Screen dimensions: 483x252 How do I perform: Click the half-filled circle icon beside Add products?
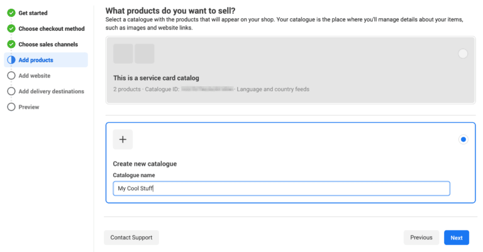click(11, 60)
